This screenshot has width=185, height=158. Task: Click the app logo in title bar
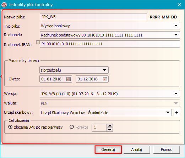[4, 5]
